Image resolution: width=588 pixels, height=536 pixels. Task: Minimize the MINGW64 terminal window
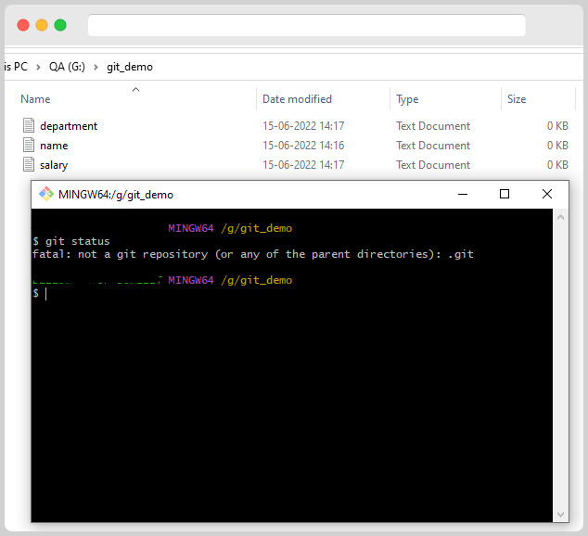[x=463, y=194]
